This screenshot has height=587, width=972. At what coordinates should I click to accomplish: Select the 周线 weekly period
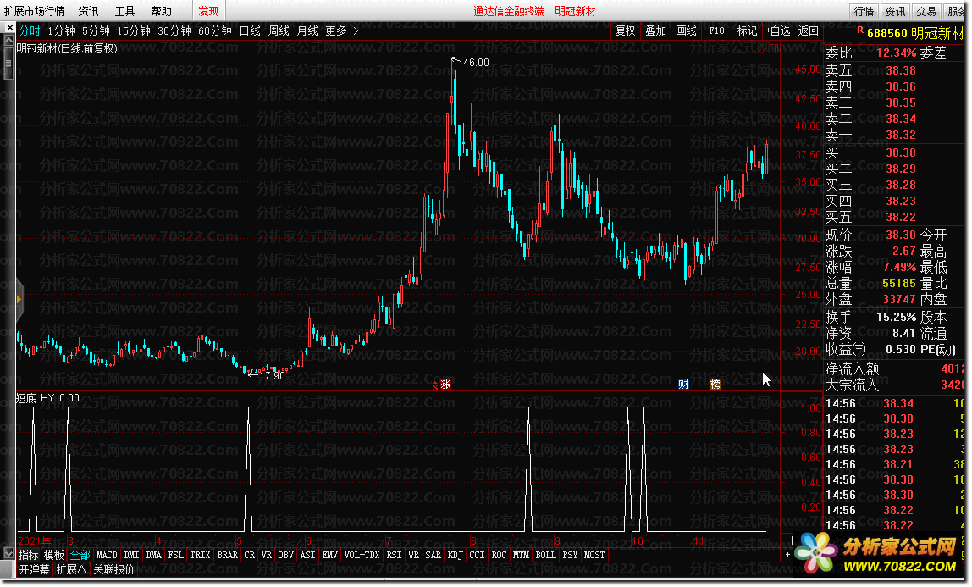(x=279, y=31)
